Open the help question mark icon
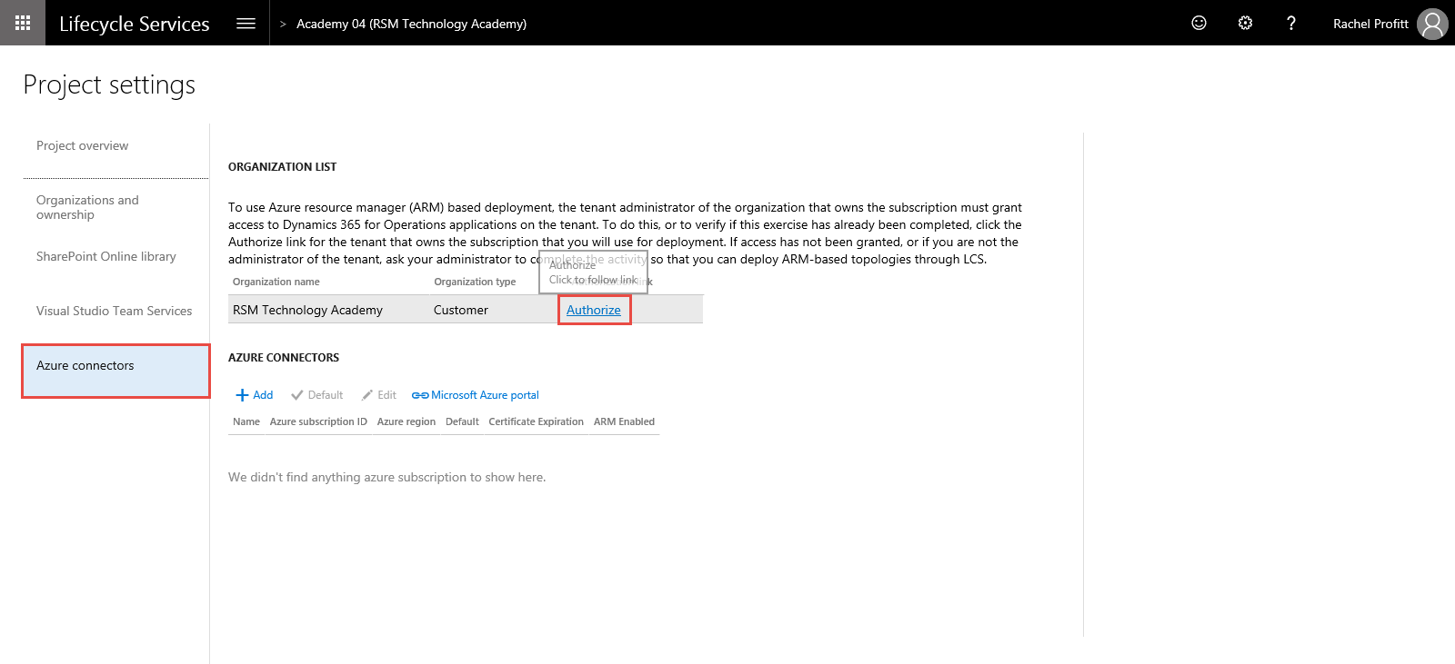Image resolution: width=1455 pixels, height=664 pixels. tap(1291, 23)
